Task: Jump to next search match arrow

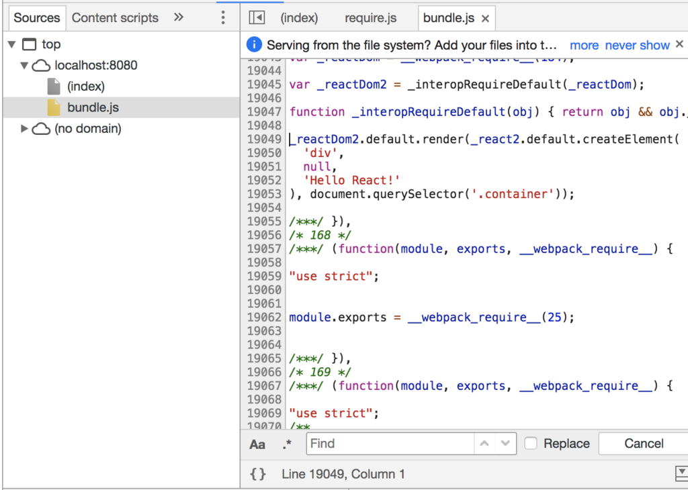Action: pyautogui.click(x=505, y=444)
